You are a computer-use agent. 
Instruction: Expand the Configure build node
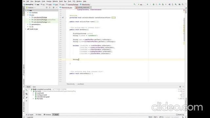pos(33,95)
